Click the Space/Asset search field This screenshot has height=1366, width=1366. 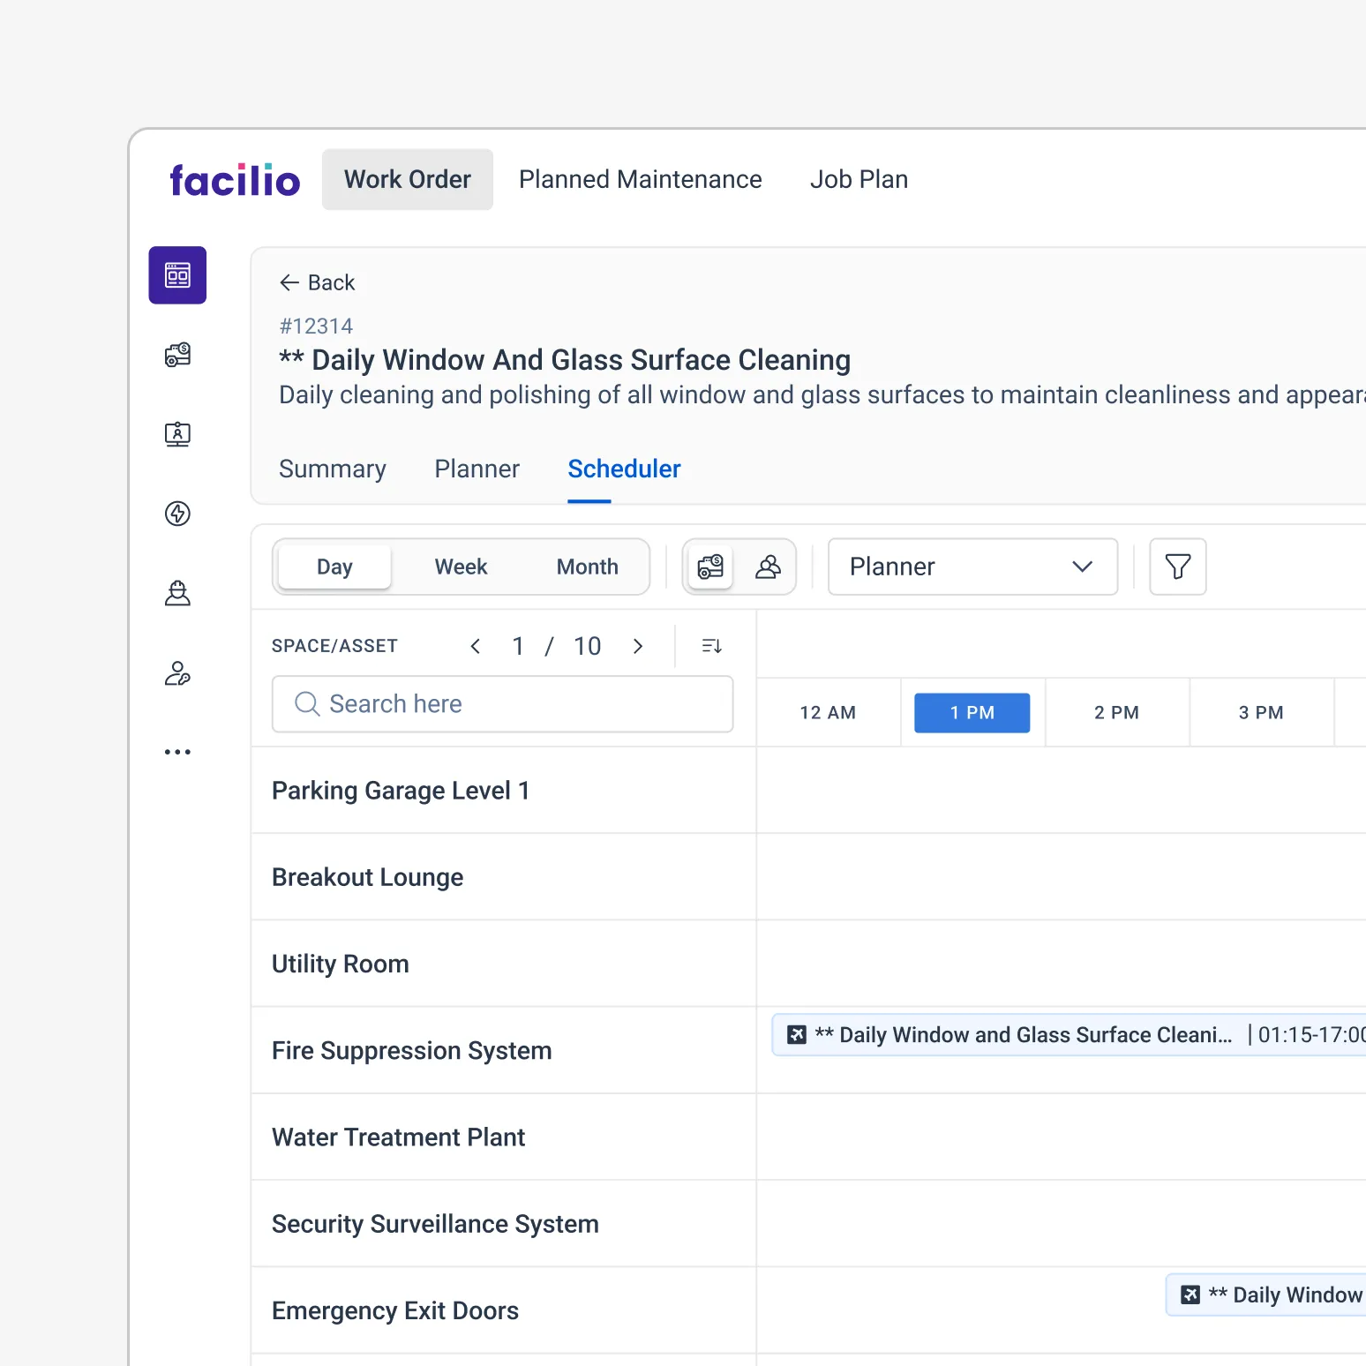(x=502, y=703)
